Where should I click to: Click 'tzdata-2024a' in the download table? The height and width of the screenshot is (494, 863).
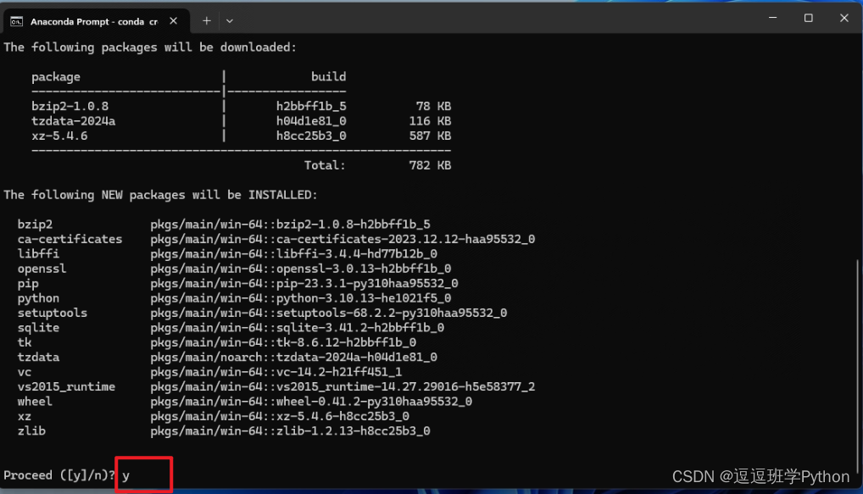pyautogui.click(x=73, y=121)
